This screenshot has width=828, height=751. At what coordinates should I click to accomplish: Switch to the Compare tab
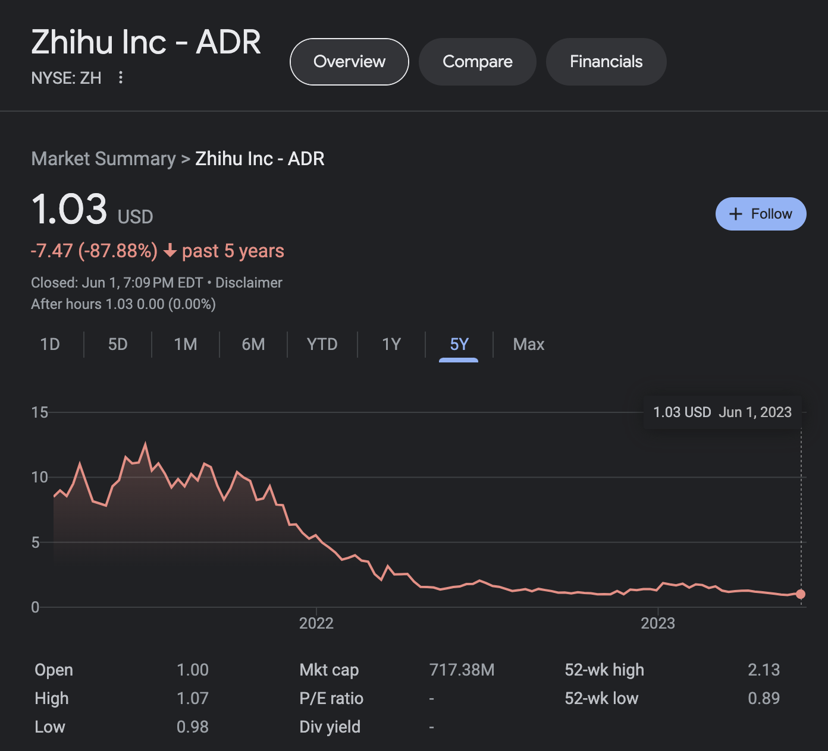pos(477,62)
